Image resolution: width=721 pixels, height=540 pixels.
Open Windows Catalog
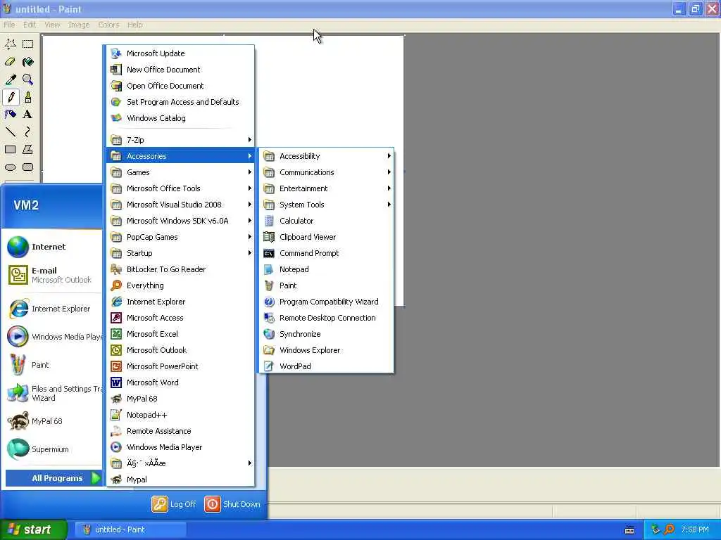tap(180, 118)
